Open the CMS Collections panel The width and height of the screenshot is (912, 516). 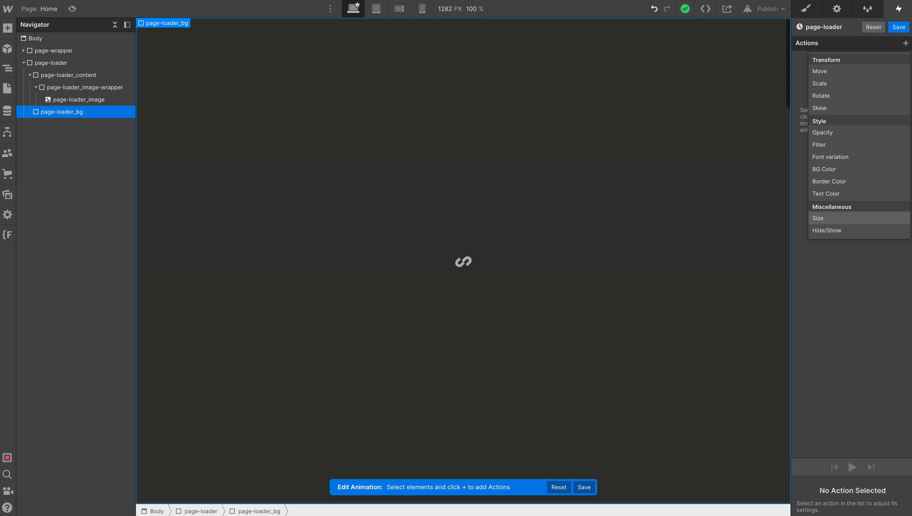point(7,111)
